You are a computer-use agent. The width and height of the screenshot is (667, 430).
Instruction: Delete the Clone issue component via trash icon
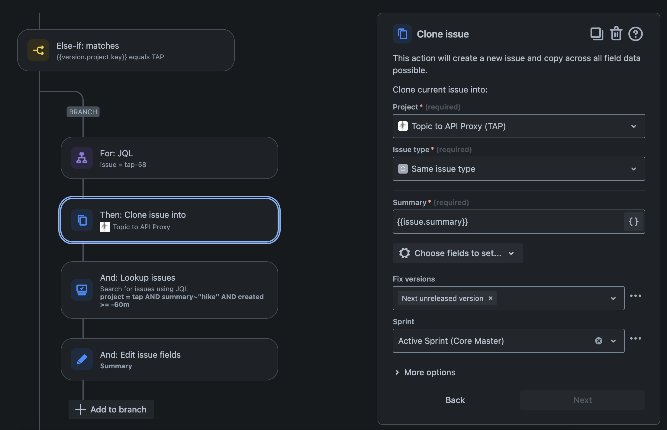point(616,34)
